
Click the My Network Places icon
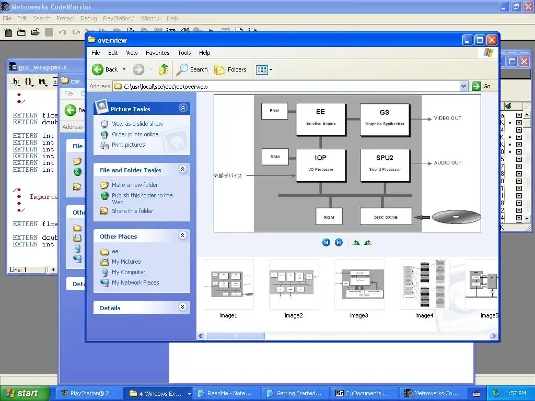104,282
